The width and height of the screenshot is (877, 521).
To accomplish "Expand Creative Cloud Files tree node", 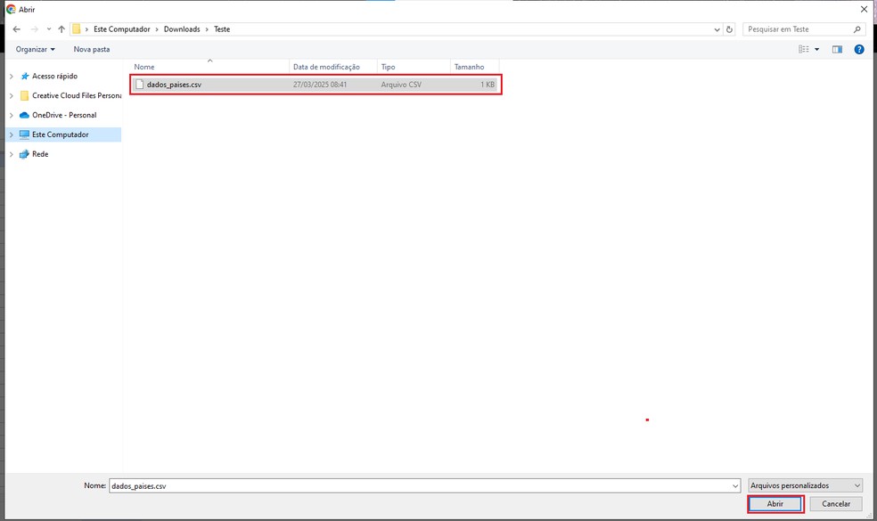I will [12, 95].
